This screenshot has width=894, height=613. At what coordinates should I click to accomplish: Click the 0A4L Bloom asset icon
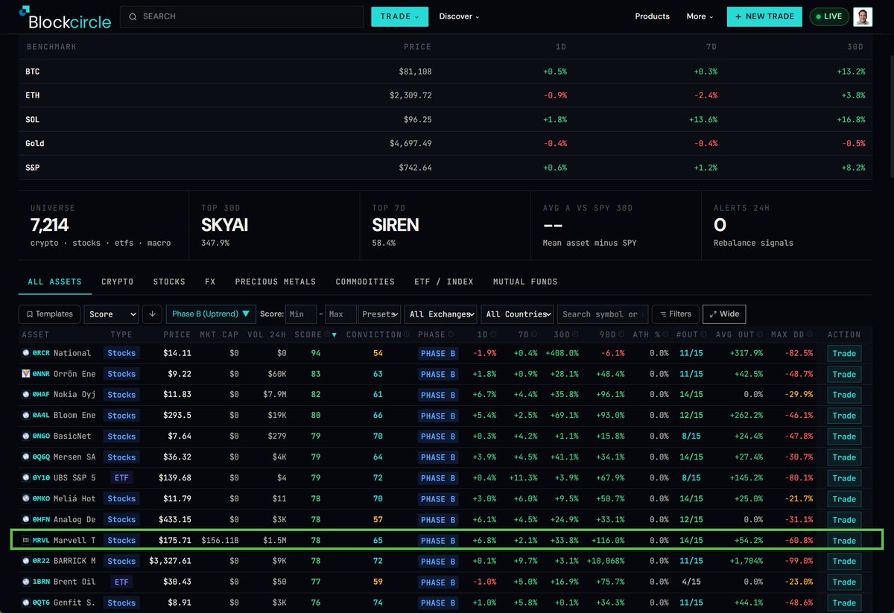26,416
